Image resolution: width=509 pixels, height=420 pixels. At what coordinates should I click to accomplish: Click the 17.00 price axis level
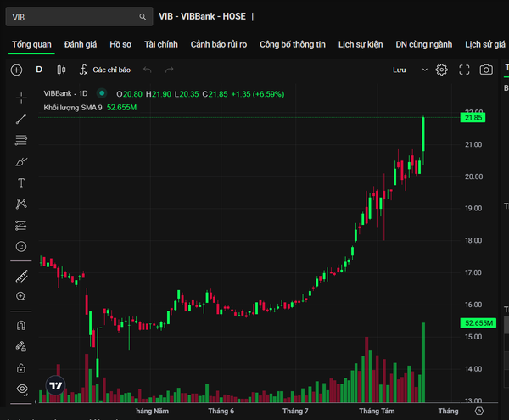[x=473, y=272]
